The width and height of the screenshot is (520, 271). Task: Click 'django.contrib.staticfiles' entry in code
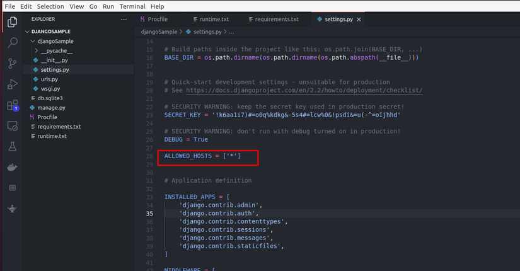pos(231,246)
